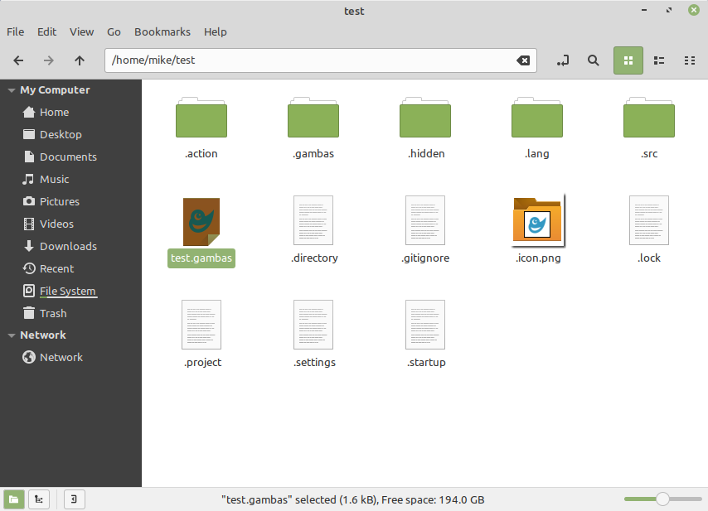Viewport: 708px width, 511px height.
Task: Adjust the icon zoom slider
Action: tap(662, 499)
